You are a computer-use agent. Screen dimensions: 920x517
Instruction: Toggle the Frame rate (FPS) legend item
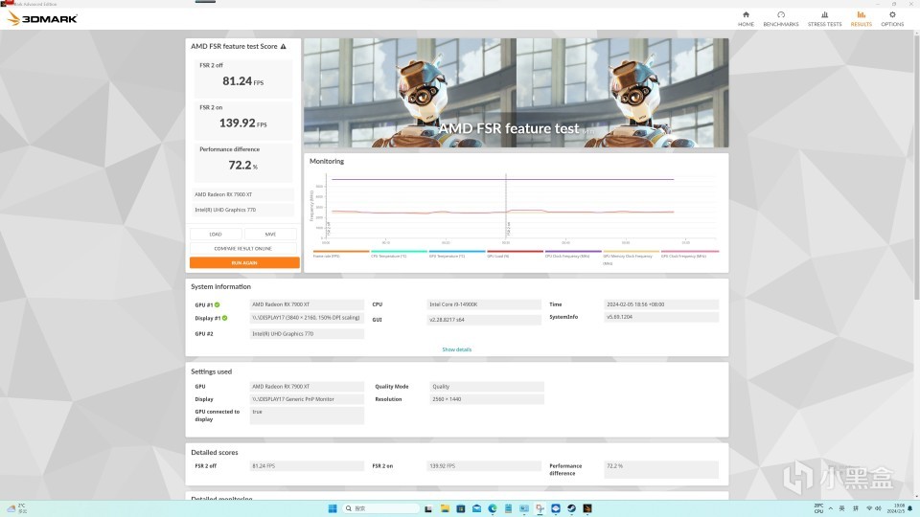point(341,254)
